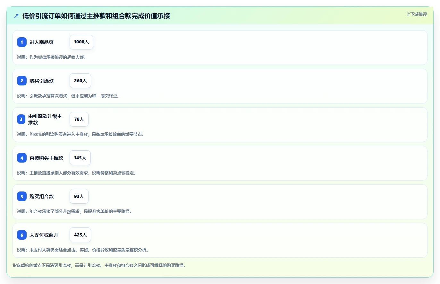
Task: Click the 直接购买主推款 step label
Action: point(46,158)
